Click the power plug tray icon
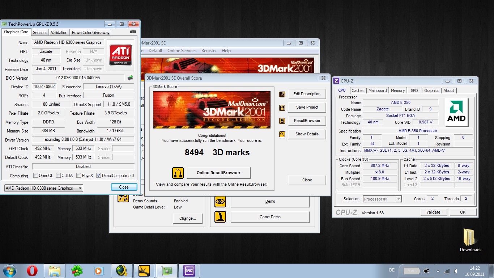 click(426, 271)
